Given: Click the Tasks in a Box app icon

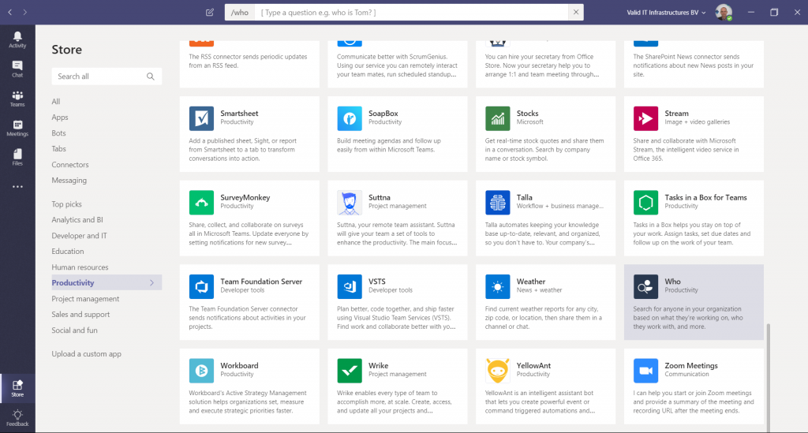Looking at the screenshot, I should tap(645, 203).
